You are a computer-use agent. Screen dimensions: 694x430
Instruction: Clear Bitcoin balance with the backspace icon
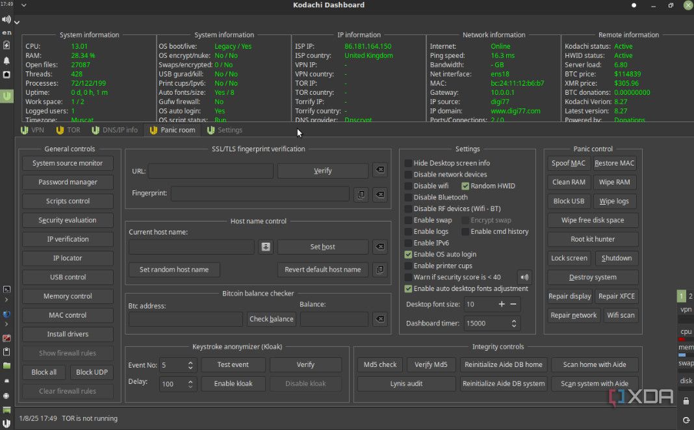(x=380, y=319)
